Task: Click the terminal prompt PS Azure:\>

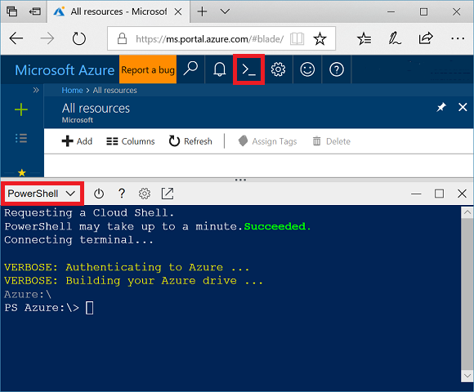Action: [x=42, y=308]
